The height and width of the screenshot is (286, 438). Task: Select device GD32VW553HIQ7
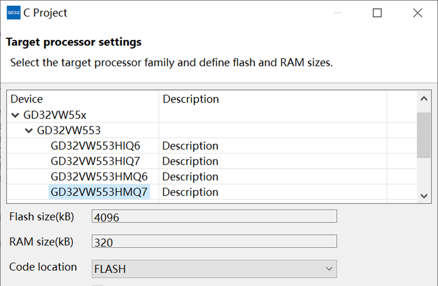[x=95, y=161]
